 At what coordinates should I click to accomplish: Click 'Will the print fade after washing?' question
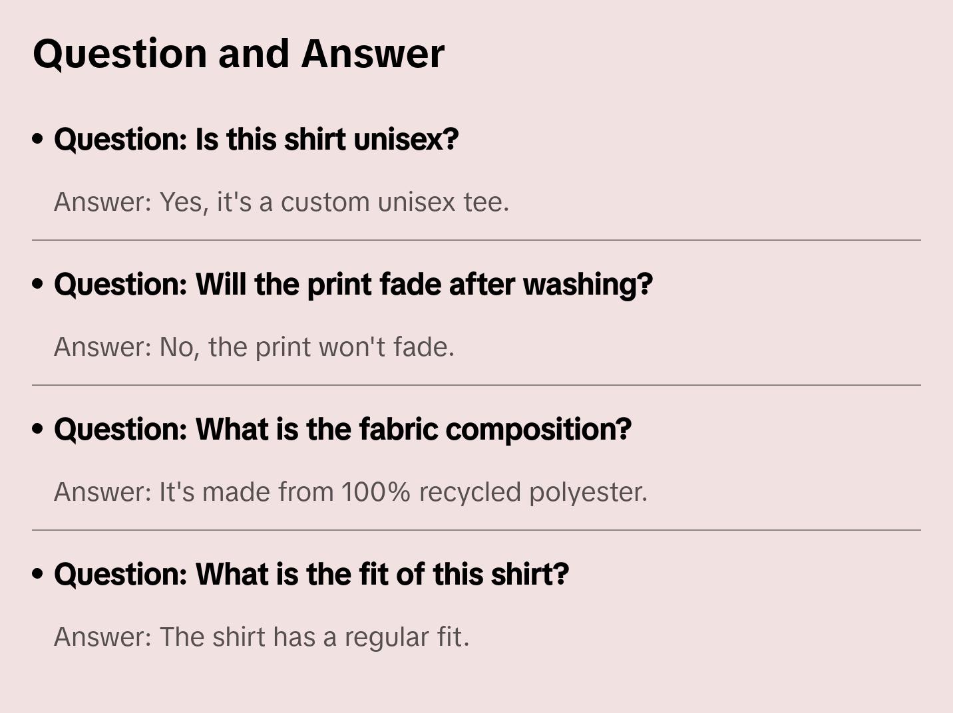click(x=353, y=285)
